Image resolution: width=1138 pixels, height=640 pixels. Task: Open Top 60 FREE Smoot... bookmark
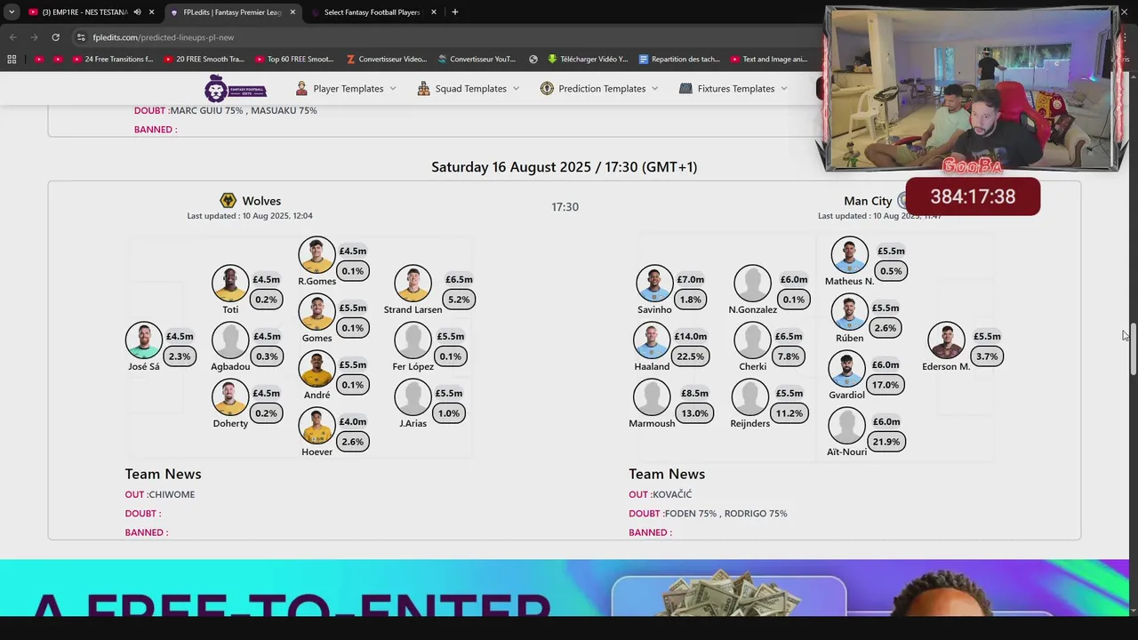pyautogui.click(x=294, y=60)
